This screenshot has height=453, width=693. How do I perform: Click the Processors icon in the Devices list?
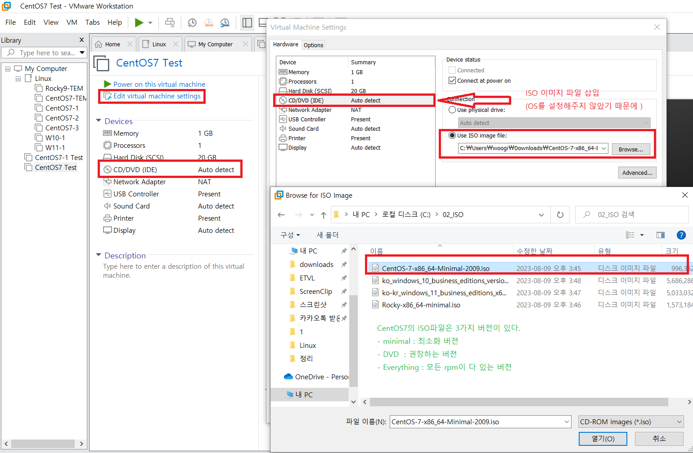108,145
